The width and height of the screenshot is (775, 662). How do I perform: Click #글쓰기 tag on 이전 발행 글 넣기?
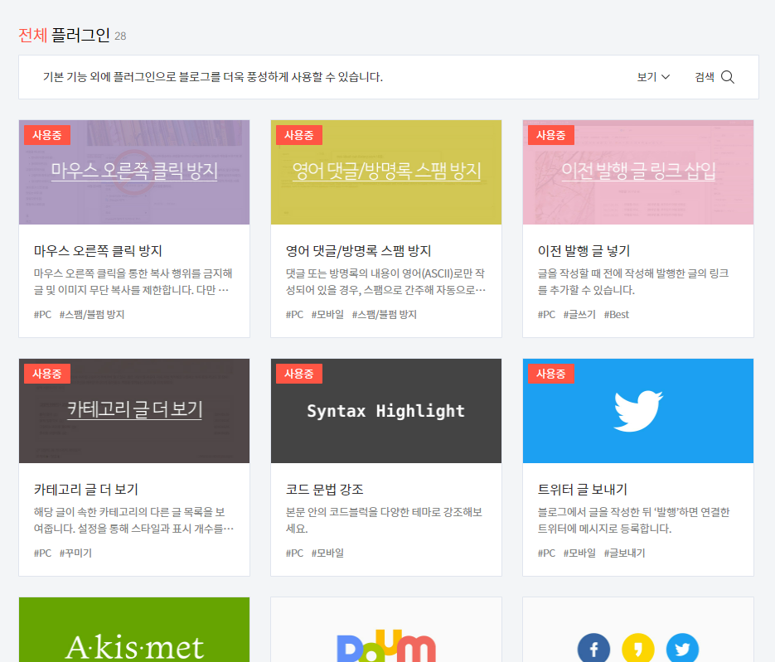pyautogui.click(x=579, y=315)
